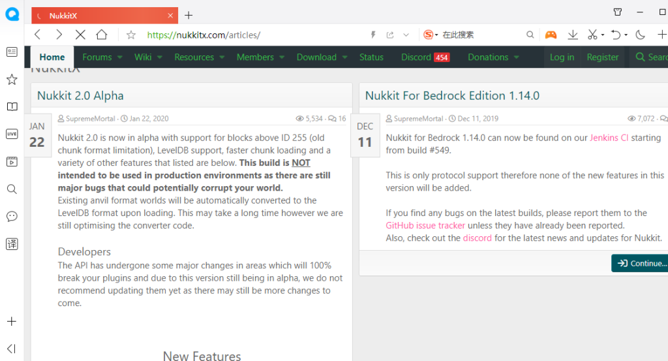
Task: Open the translate sidebar icon
Action: pos(12,243)
